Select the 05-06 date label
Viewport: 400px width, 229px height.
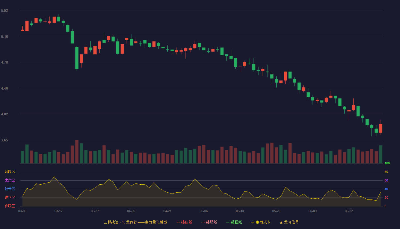pyautogui.click(x=204, y=211)
